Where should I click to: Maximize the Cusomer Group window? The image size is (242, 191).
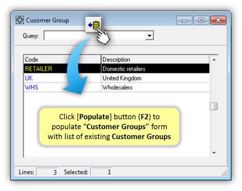[x=201, y=20]
